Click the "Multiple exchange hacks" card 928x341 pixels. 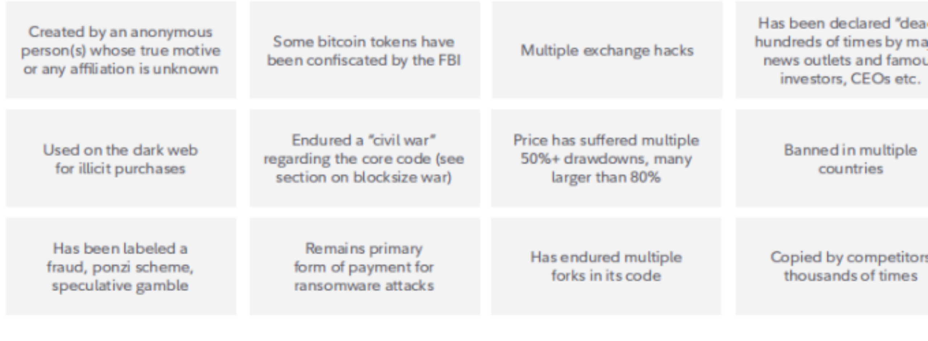pos(607,50)
